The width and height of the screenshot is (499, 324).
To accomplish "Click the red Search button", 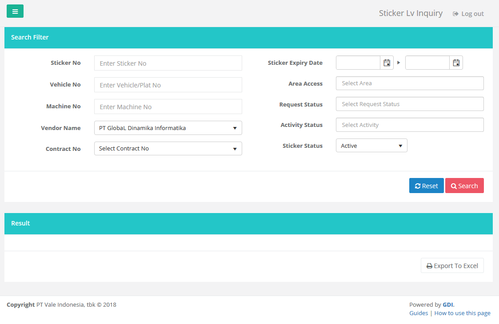I will tap(464, 186).
